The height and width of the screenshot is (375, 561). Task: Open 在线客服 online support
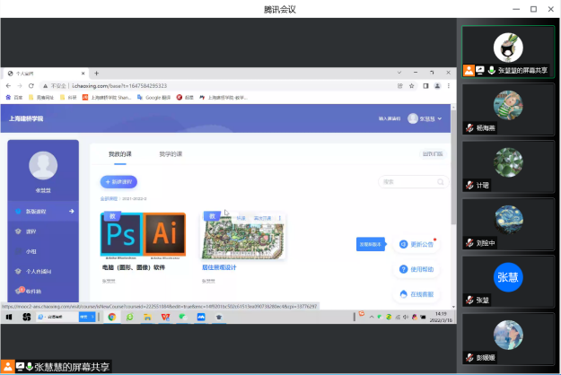(402, 293)
